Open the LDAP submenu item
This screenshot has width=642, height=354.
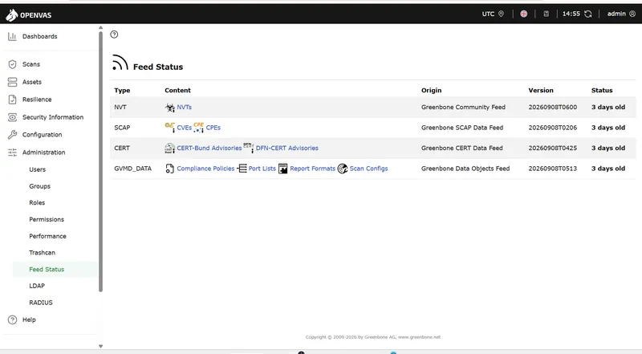pos(37,286)
